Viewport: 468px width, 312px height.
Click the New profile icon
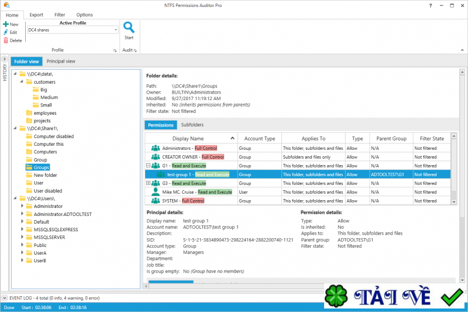6,24
